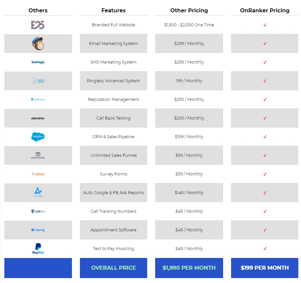The height and width of the screenshot is (283, 301).
Task: Click the $200 / Monthly price
Action: click(x=189, y=118)
